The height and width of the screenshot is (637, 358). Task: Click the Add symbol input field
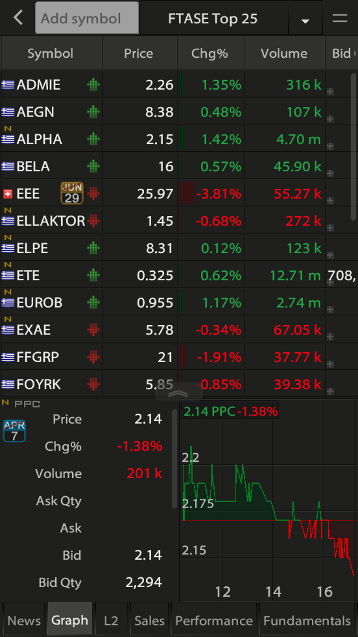(87, 18)
